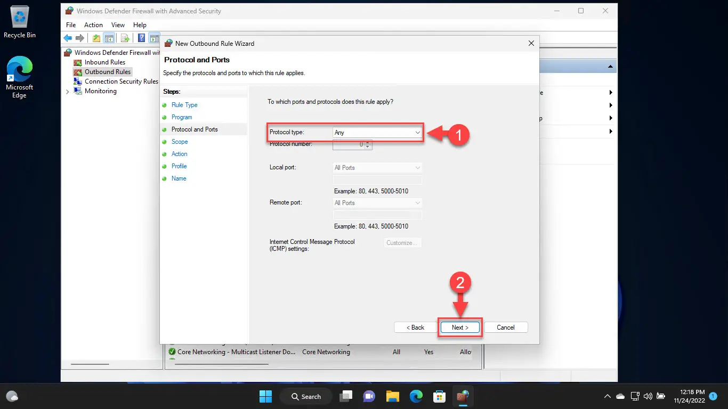The image size is (728, 409).
Task: Select Outbound Rules in console tree
Action: pos(107,72)
